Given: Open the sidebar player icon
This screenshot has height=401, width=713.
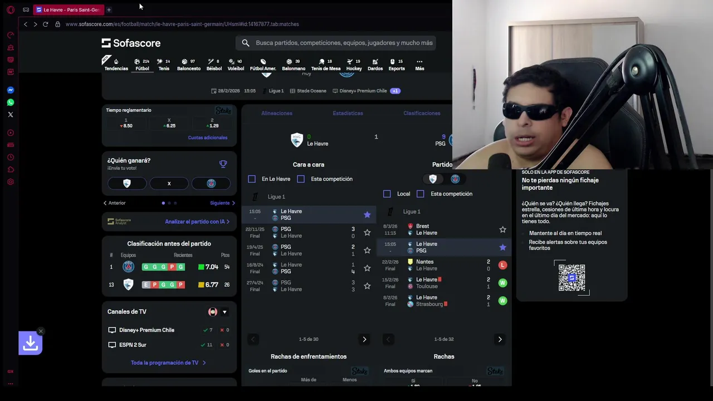Looking at the screenshot, I should point(10,133).
